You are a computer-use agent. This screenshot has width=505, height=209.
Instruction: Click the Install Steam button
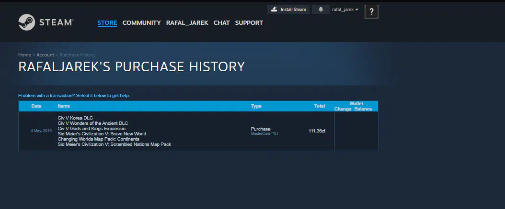pos(288,9)
